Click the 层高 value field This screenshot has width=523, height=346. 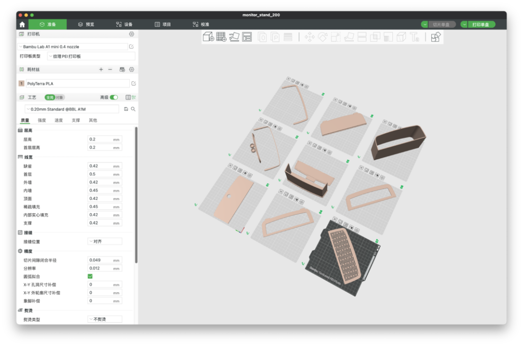point(105,139)
